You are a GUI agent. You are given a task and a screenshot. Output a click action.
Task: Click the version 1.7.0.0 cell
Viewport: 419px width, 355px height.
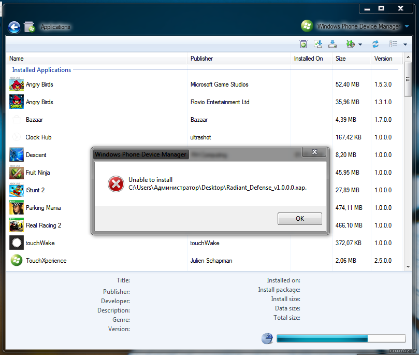pyautogui.click(x=383, y=120)
